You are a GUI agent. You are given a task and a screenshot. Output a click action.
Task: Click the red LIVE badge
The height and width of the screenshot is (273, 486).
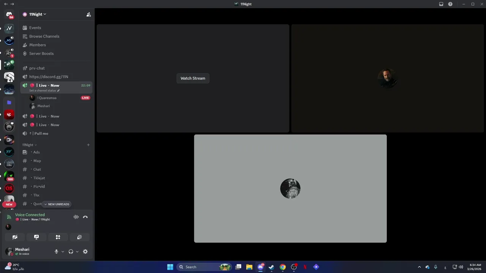click(x=85, y=98)
